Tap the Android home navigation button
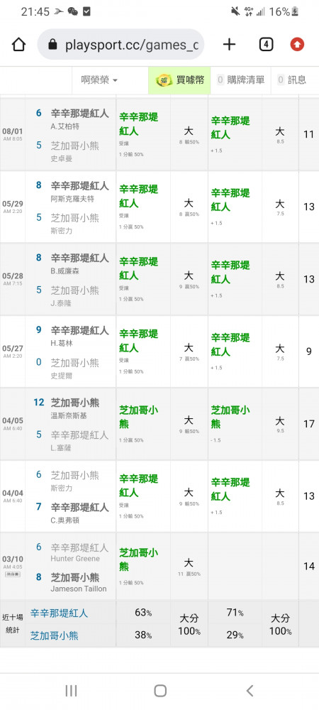 [160, 691]
